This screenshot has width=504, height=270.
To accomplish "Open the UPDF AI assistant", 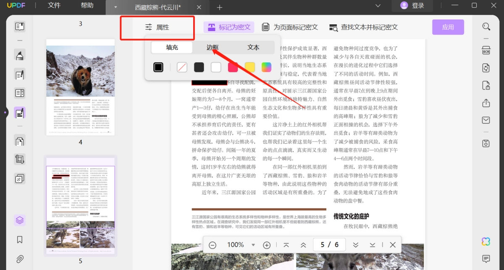I will pyautogui.click(x=486, y=241).
